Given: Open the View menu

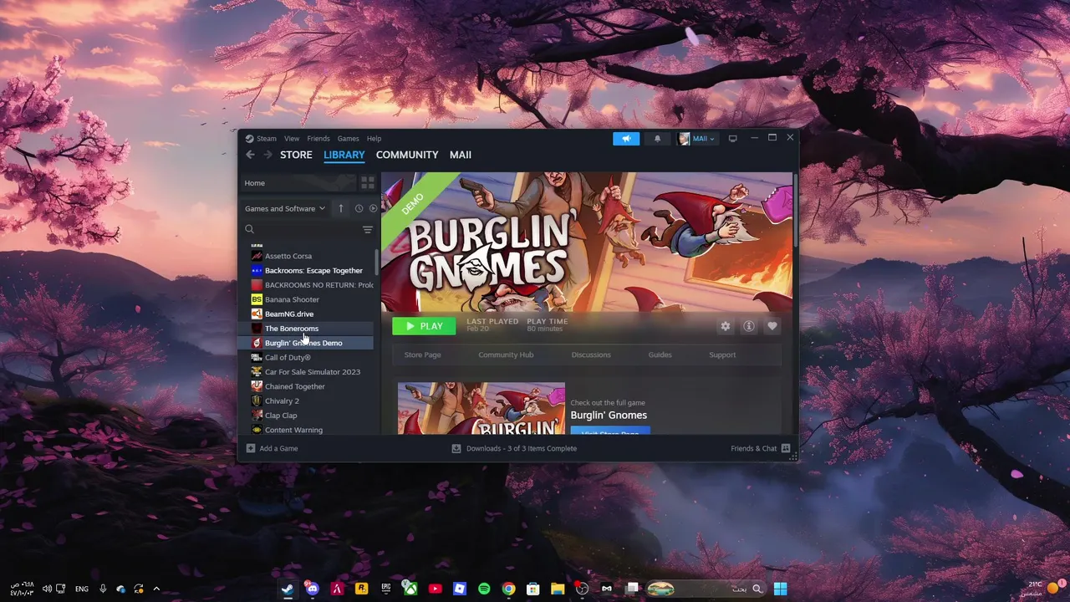Looking at the screenshot, I should coord(292,139).
